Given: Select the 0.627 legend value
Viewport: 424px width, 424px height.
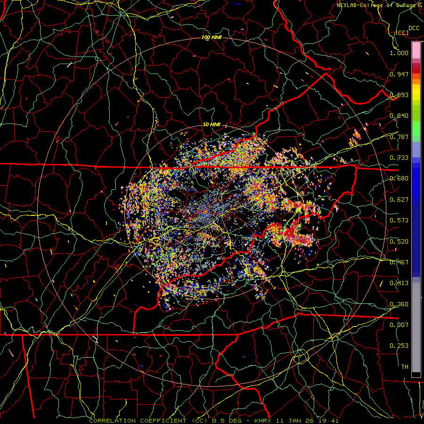Looking at the screenshot, I should point(399,200).
